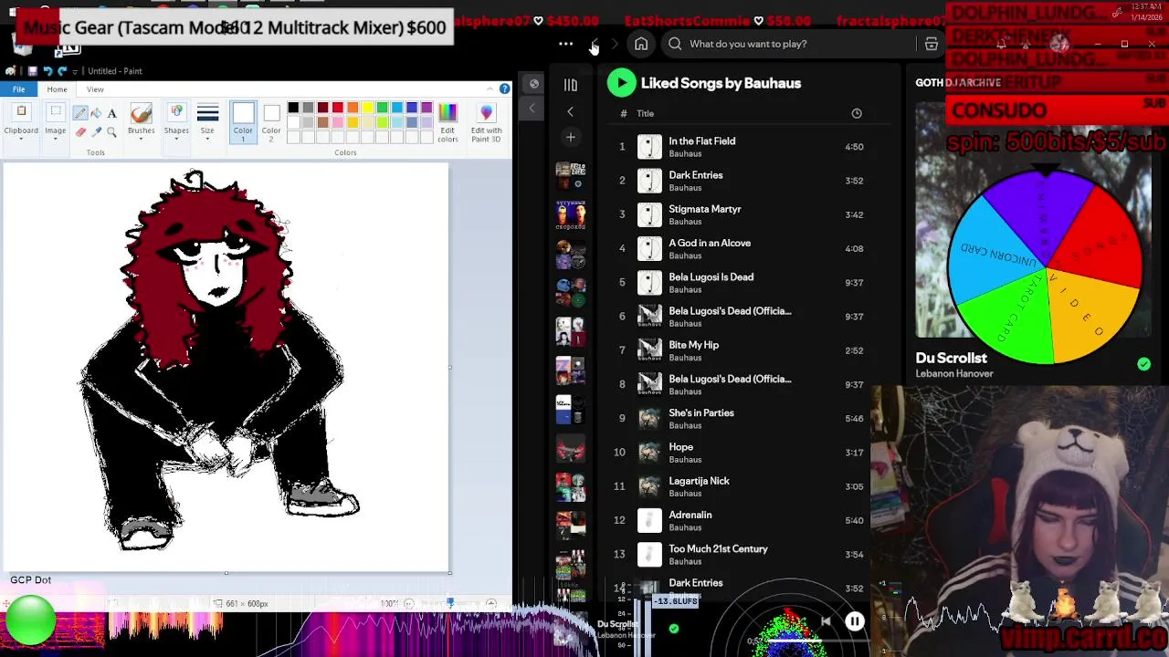This screenshot has height=657, width=1169.
Task: Click Spotify forward navigation arrow
Action: (615, 44)
